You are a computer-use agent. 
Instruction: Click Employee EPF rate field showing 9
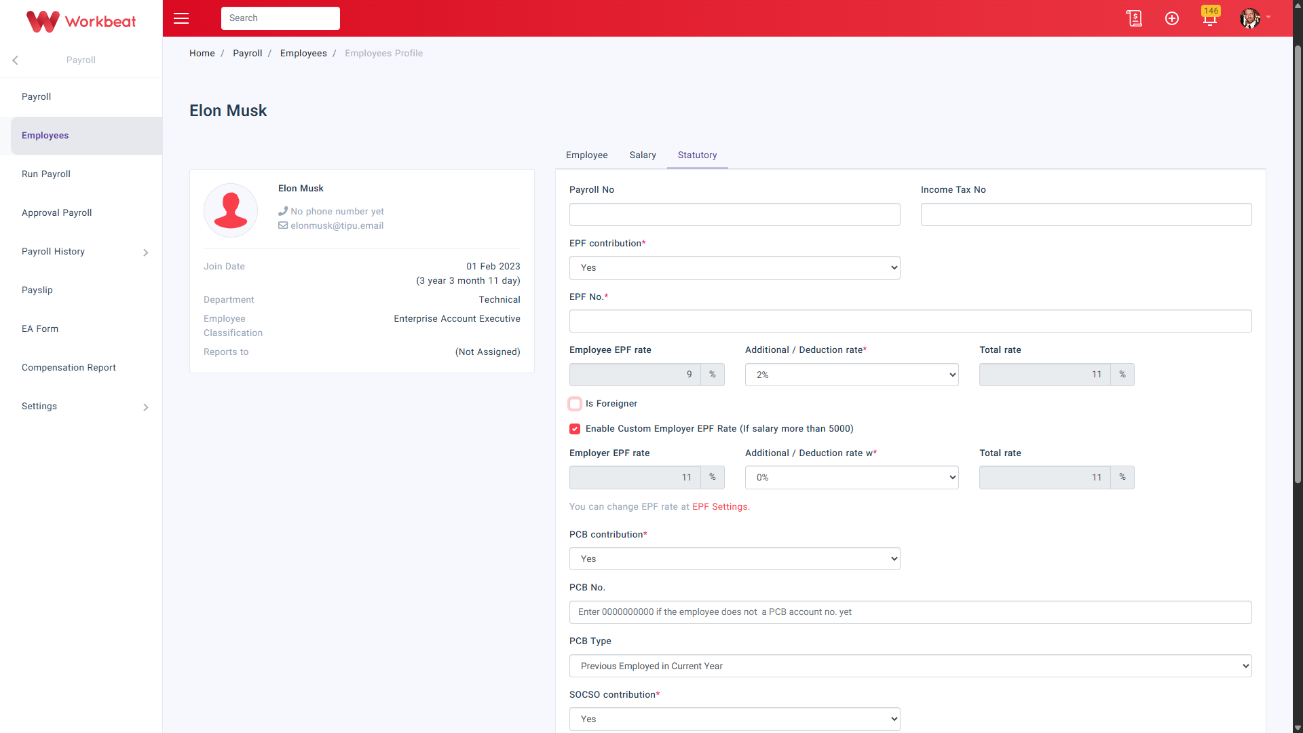(x=635, y=375)
